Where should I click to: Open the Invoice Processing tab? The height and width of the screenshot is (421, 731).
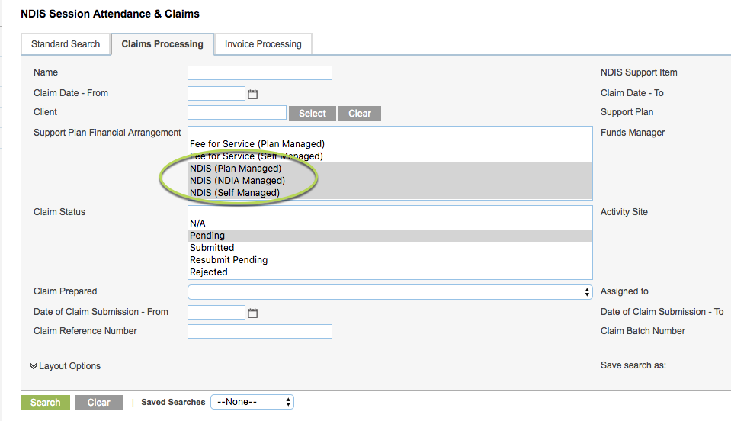[263, 43]
